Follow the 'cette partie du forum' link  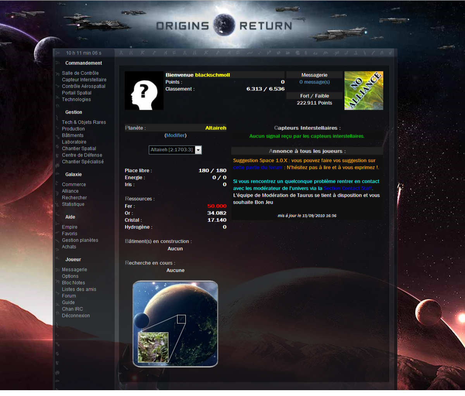[258, 167]
